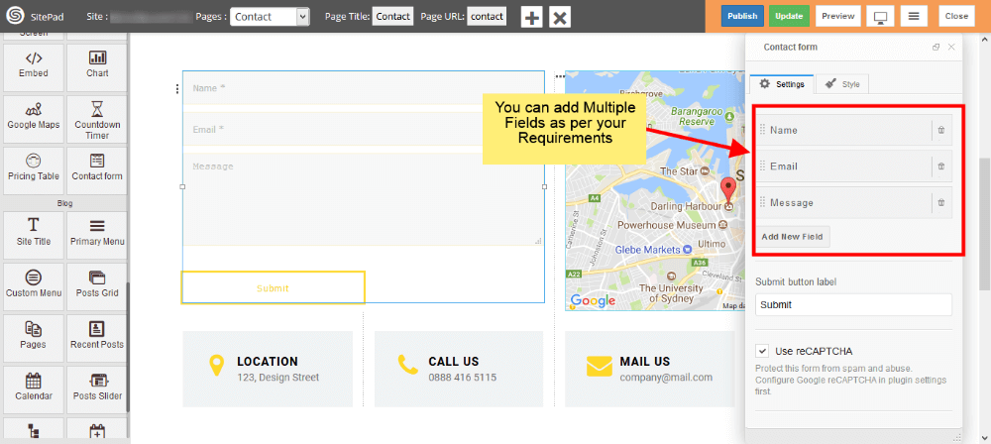The image size is (991, 444).
Task: Click the phone icon in Call Us
Action: [407, 365]
